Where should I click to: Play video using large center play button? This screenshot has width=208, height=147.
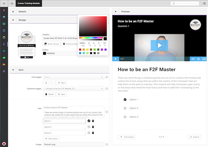(x=159, y=45)
